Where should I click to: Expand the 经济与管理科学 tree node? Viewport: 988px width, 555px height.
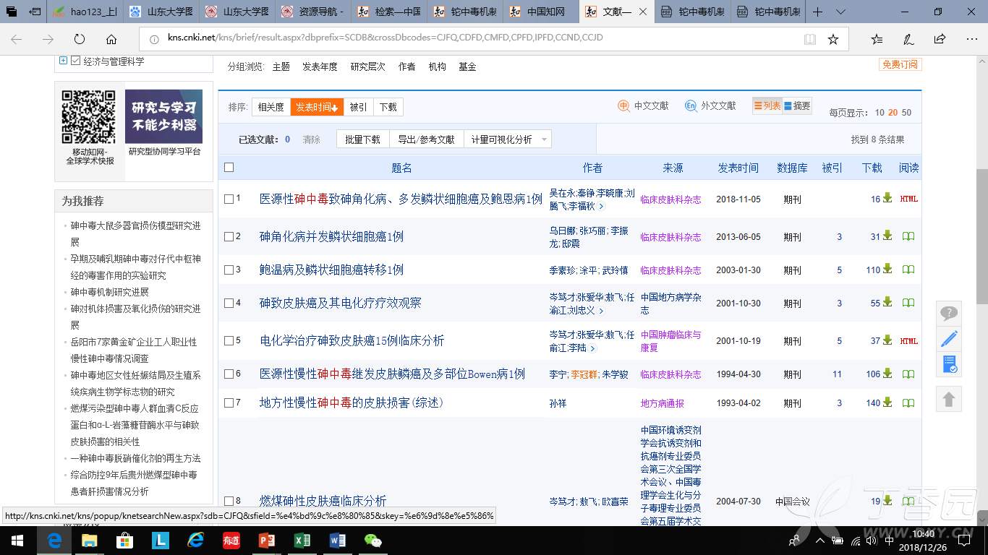click(x=64, y=61)
